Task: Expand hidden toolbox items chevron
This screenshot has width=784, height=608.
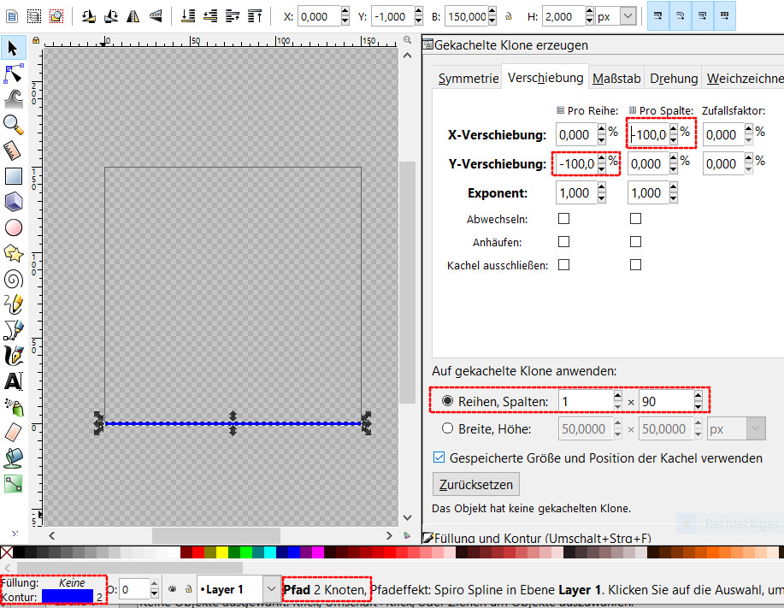Action: click(x=15, y=534)
